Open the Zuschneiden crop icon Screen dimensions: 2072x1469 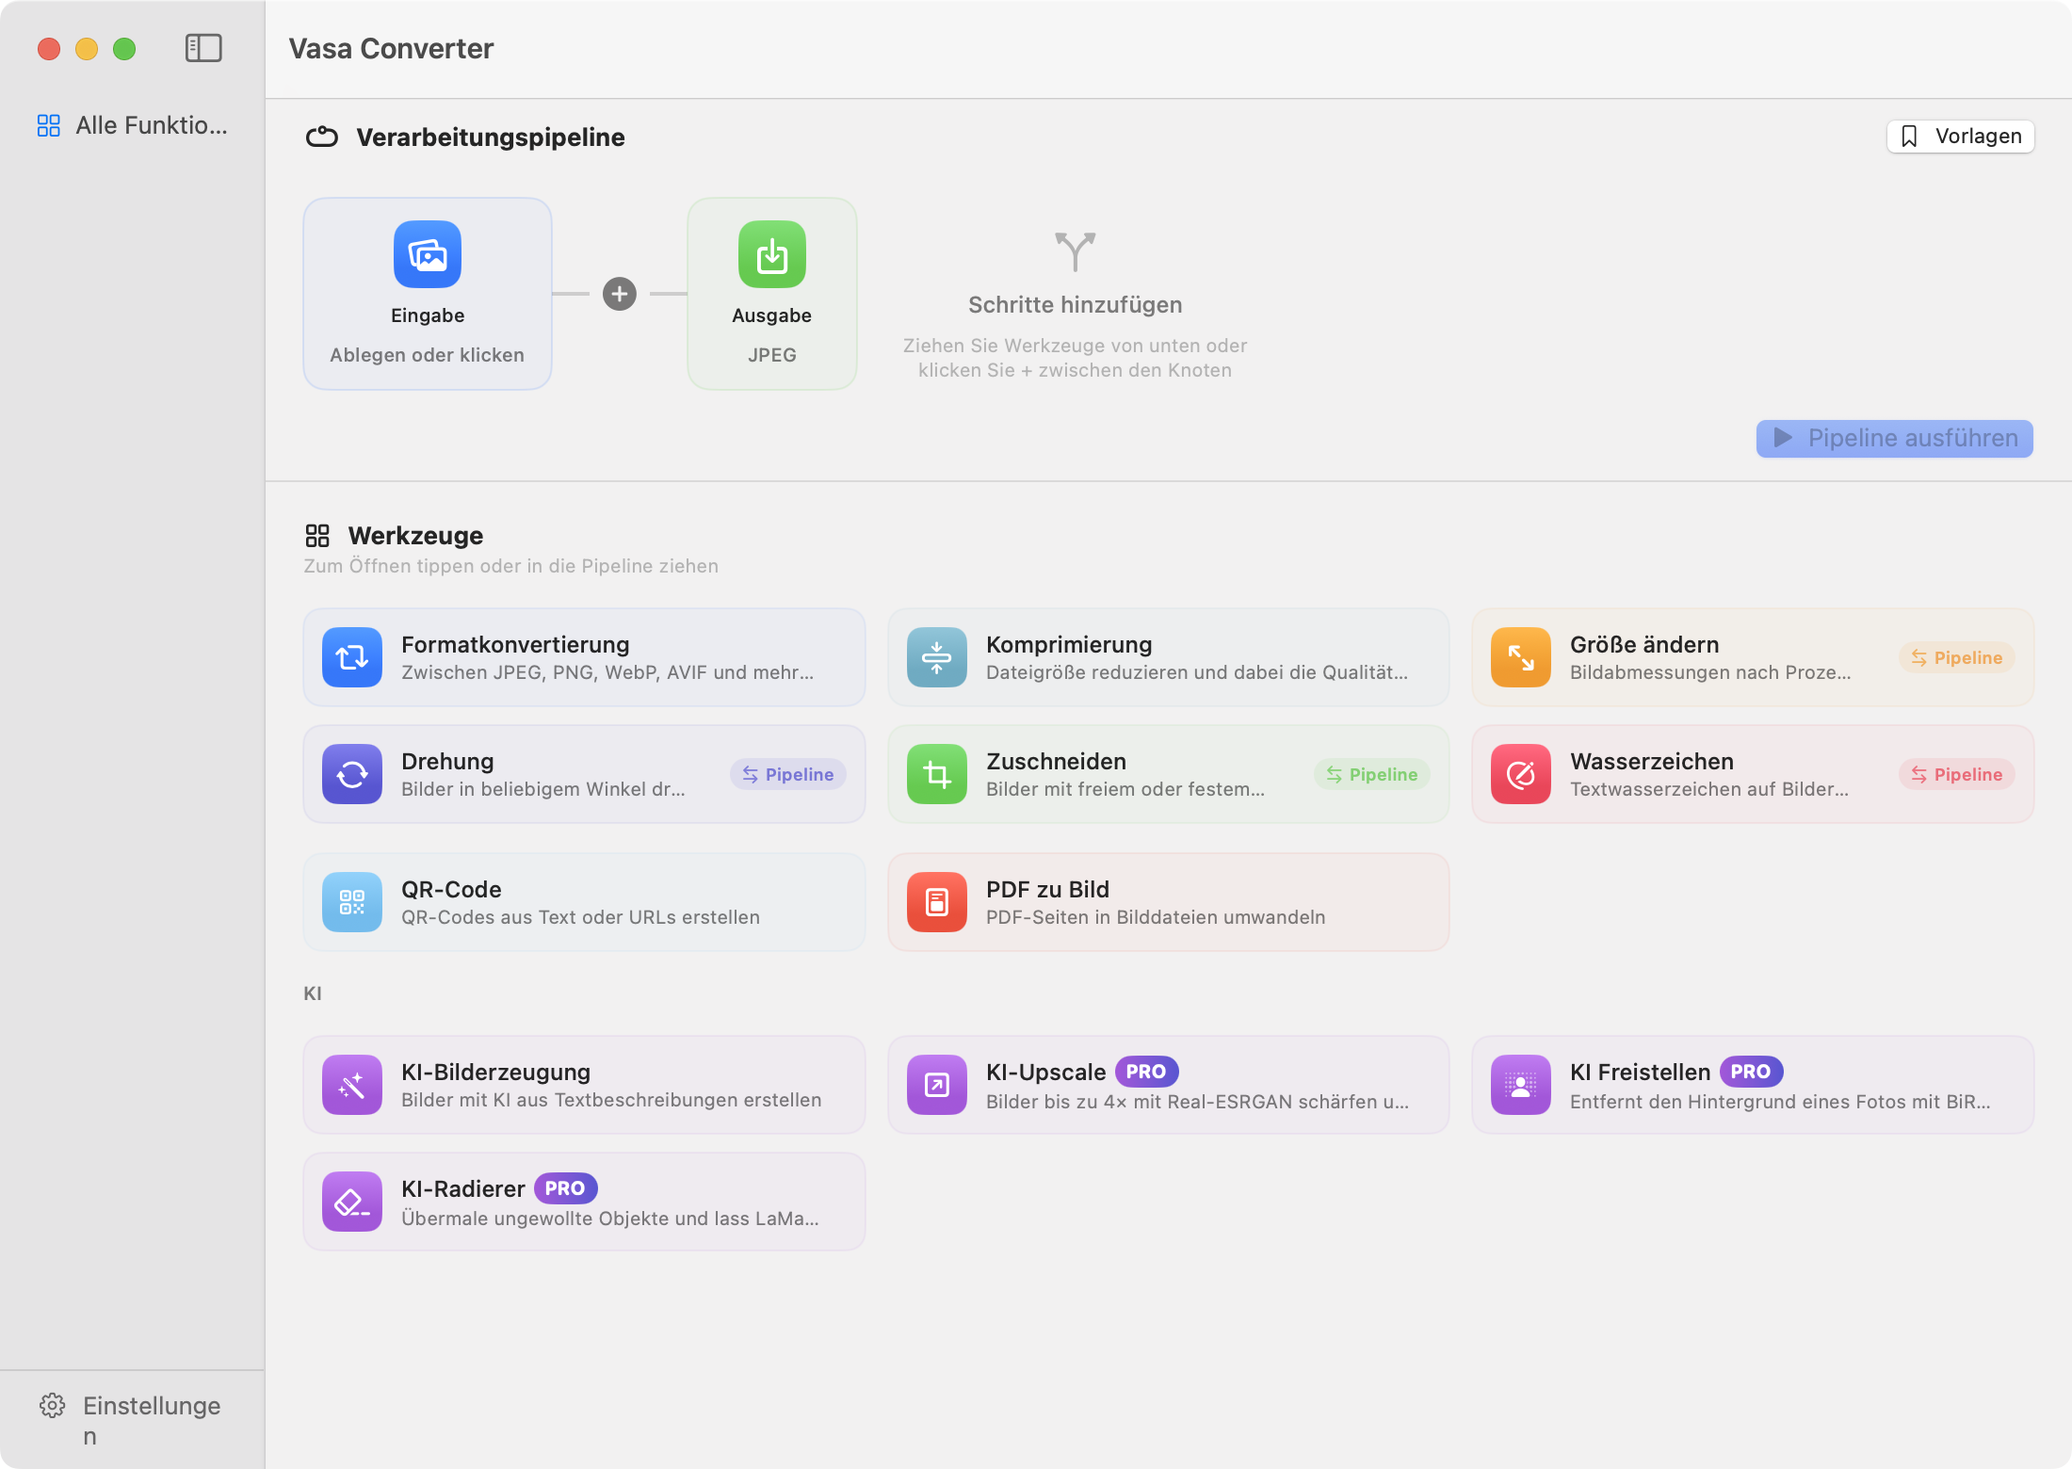pyautogui.click(x=937, y=774)
